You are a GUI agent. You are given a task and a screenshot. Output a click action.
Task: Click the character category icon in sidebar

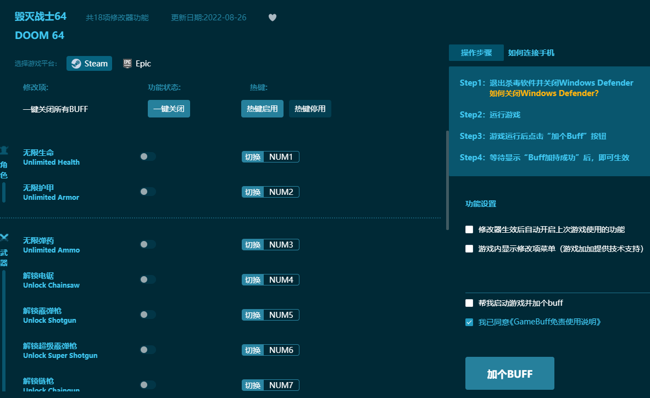click(4, 150)
